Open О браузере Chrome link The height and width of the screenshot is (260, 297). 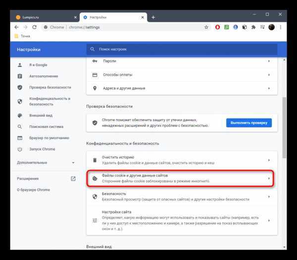coord(33,190)
